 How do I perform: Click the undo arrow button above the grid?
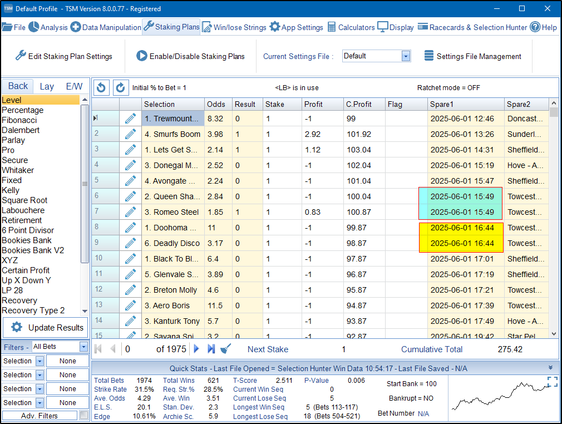(101, 87)
